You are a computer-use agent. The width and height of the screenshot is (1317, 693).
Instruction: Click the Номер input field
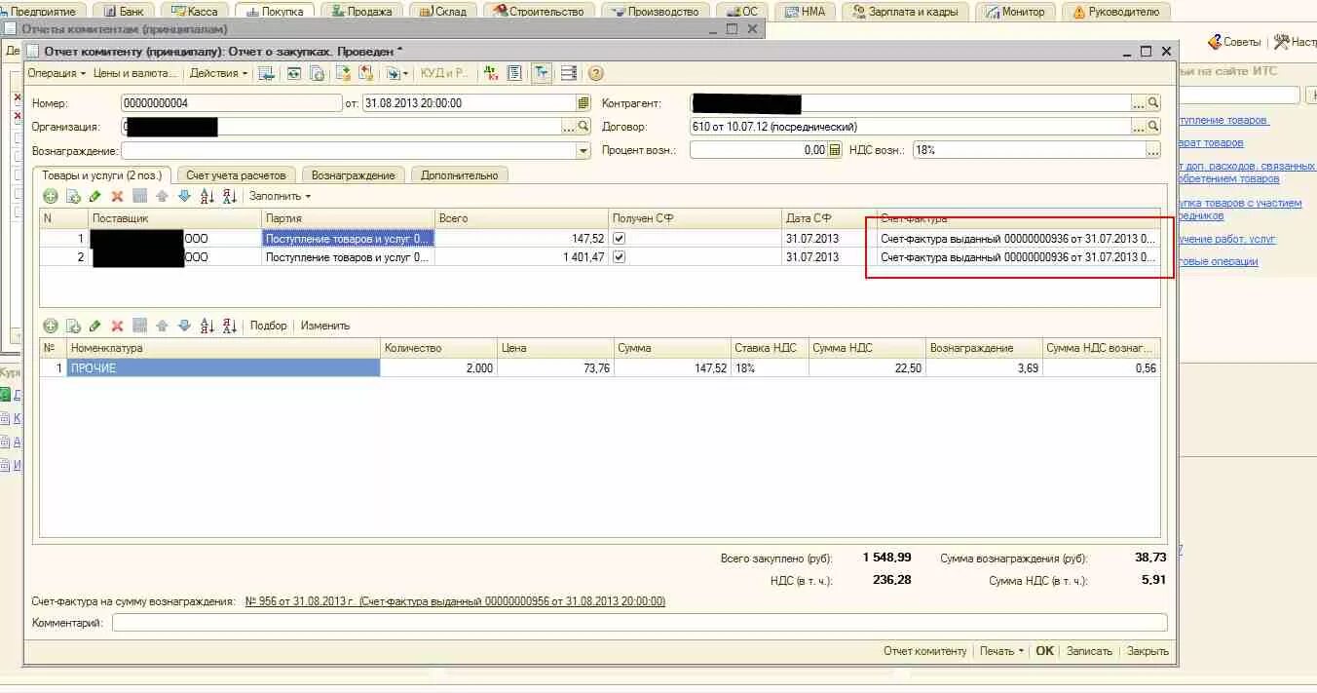pos(232,102)
